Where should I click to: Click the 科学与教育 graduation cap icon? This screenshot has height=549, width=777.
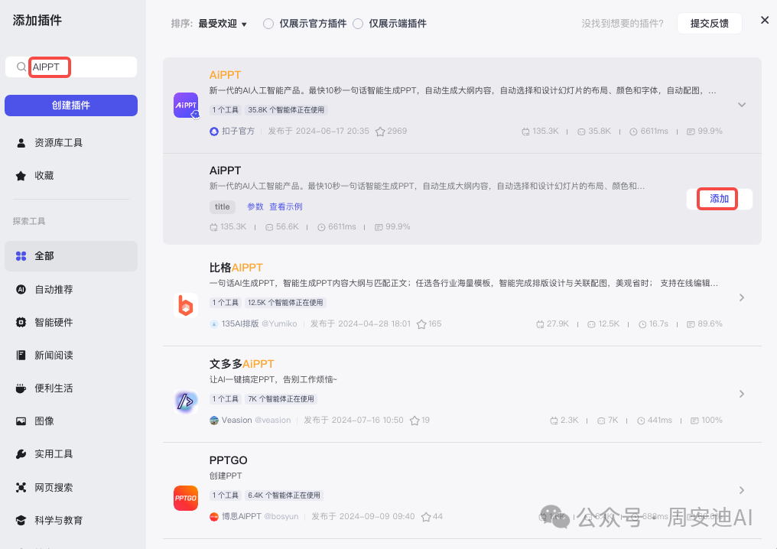click(21, 520)
